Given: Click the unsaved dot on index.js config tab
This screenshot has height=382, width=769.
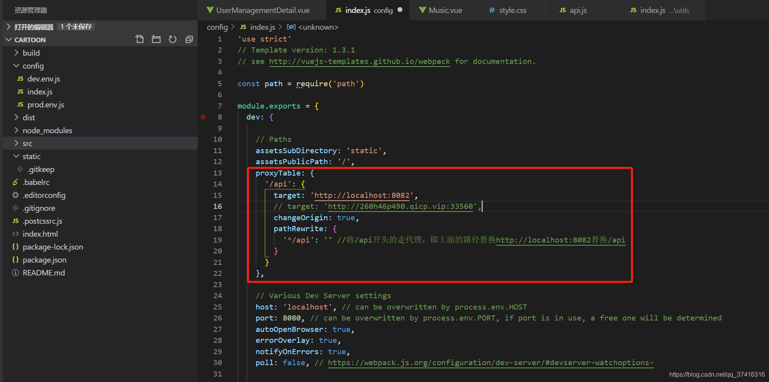Looking at the screenshot, I should pyautogui.click(x=400, y=10).
